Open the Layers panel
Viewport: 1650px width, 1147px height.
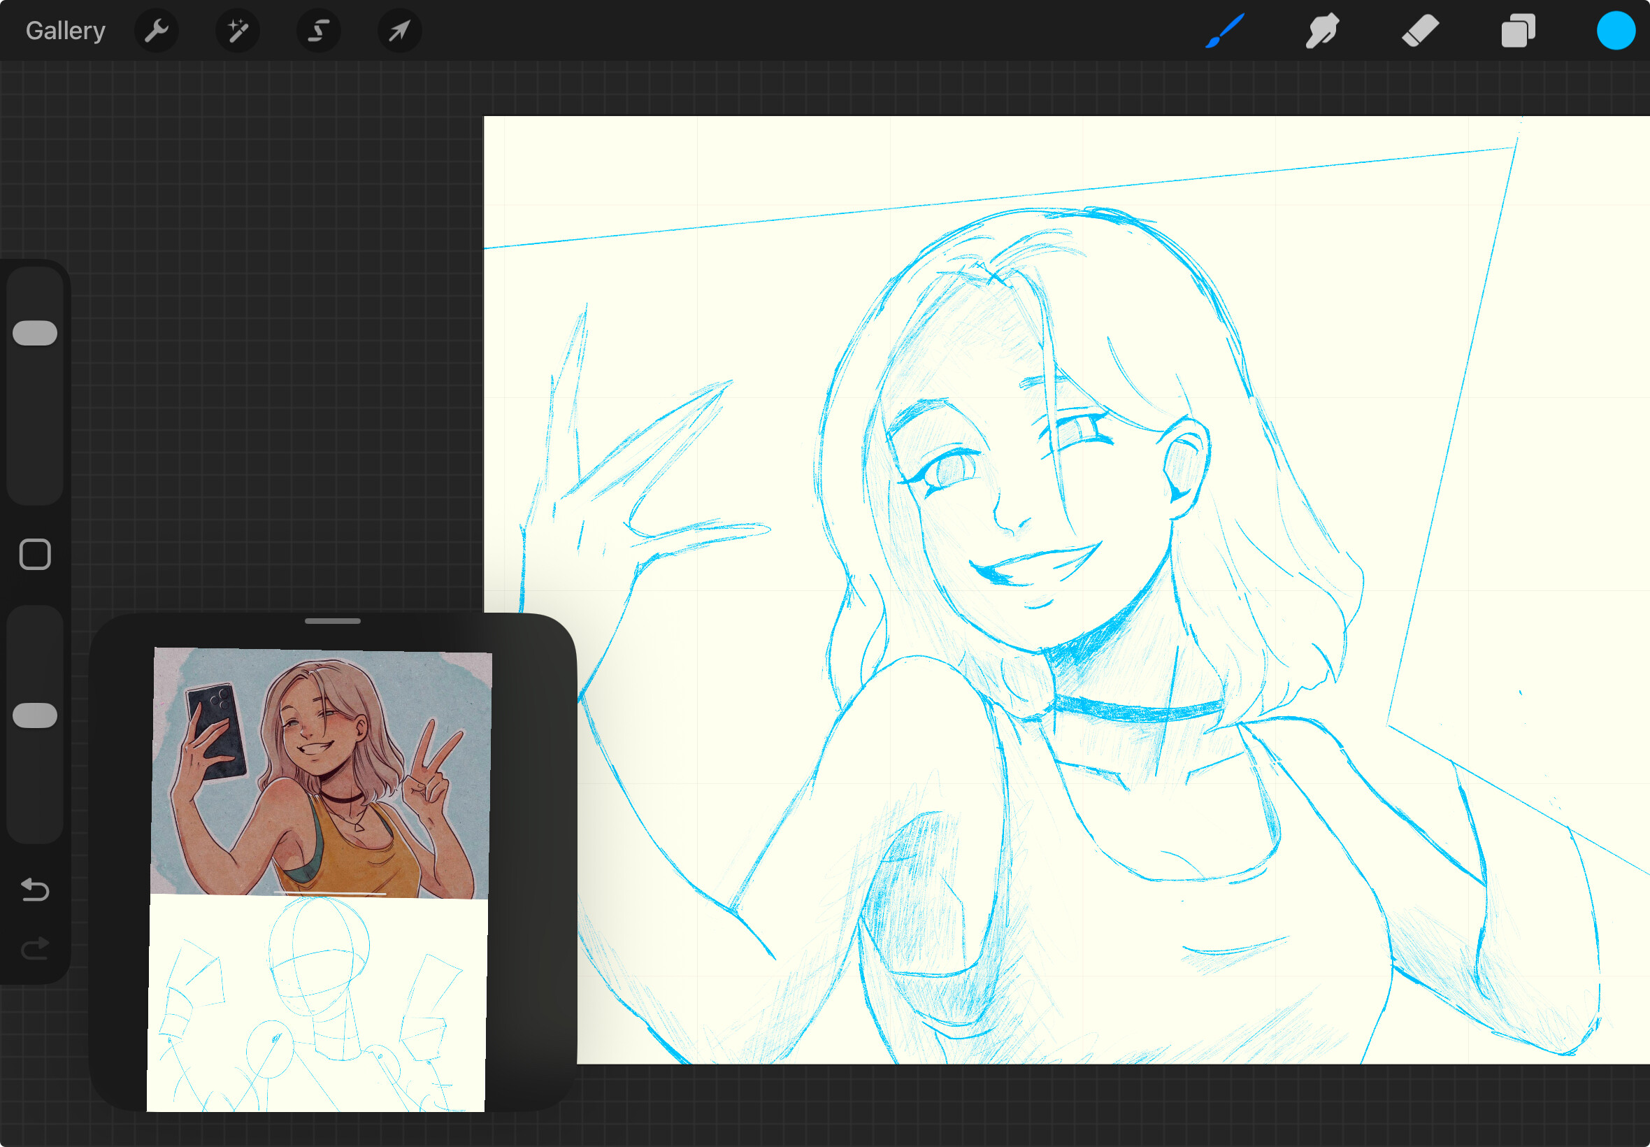1518,31
